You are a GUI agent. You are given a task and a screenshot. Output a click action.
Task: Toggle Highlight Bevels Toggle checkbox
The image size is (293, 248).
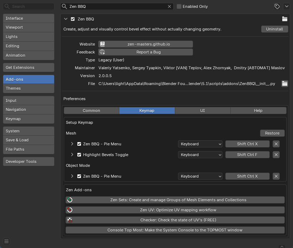[x=79, y=155]
